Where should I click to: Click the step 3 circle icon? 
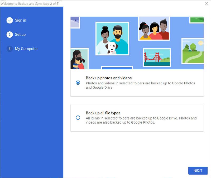tap(10, 49)
